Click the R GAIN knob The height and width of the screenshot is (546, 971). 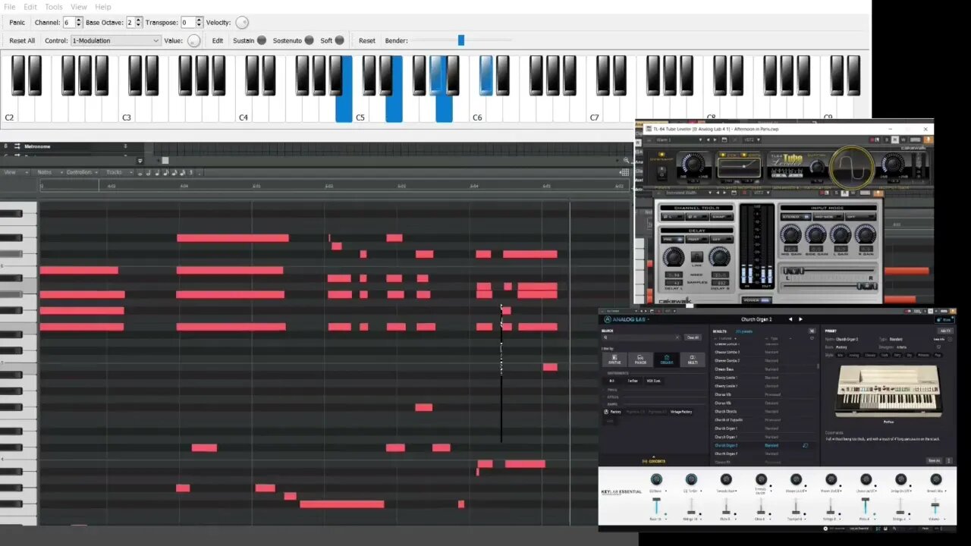(x=866, y=234)
